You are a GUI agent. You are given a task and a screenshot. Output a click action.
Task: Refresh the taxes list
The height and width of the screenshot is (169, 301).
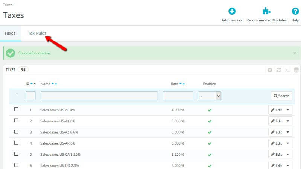278,70
